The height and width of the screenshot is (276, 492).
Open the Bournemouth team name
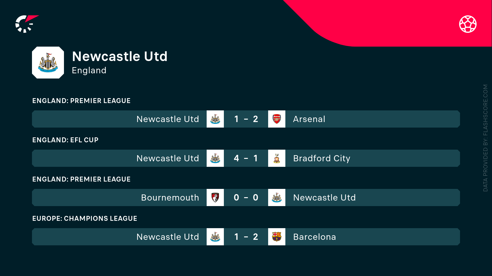point(170,197)
